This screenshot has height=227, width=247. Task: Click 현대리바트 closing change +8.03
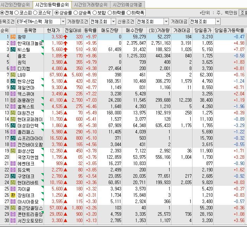coord(239,183)
